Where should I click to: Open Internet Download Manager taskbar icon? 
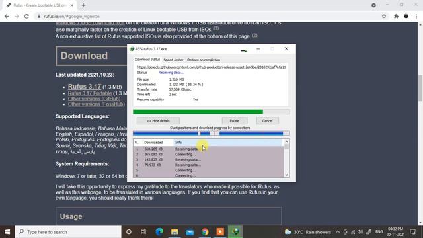(x=235, y=232)
